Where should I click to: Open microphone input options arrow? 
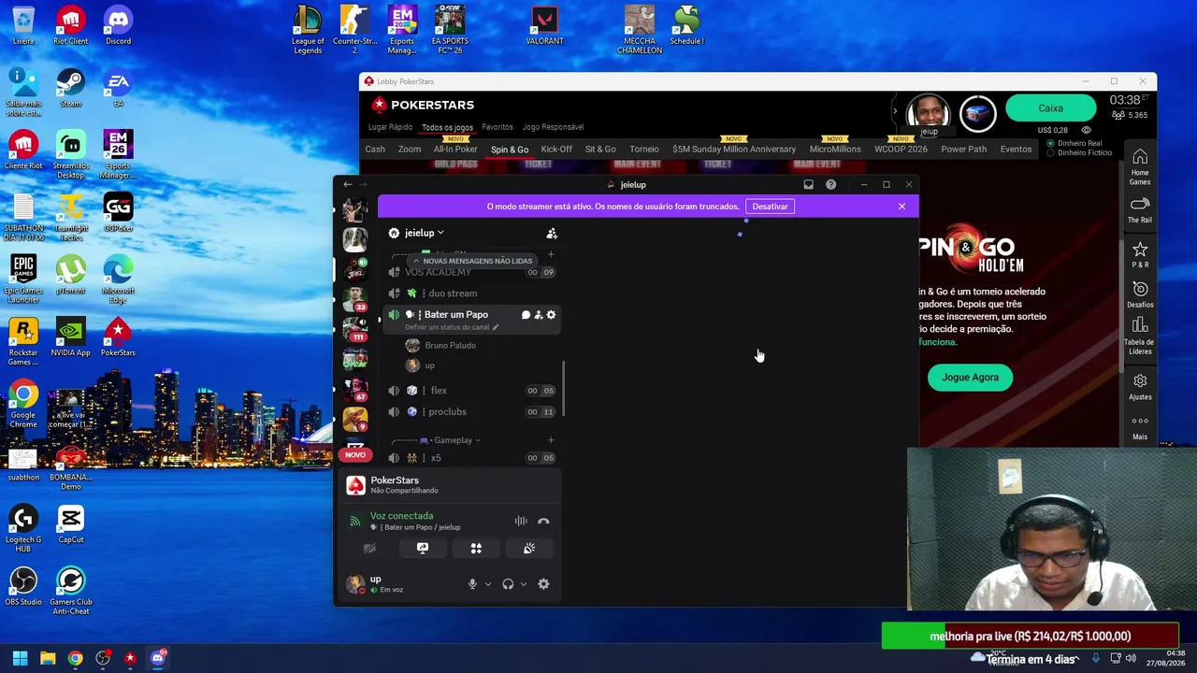point(487,584)
